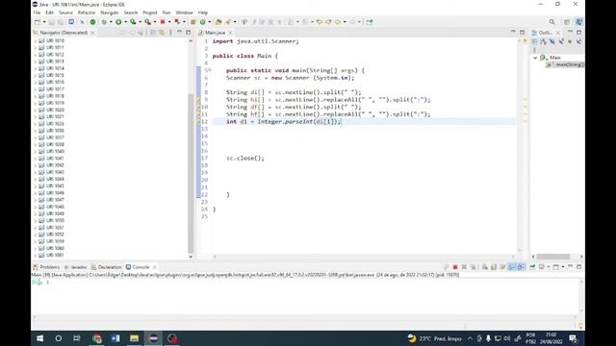Click the green Run play button
The height and width of the screenshot is (346, 616).
tap(118, 22)
